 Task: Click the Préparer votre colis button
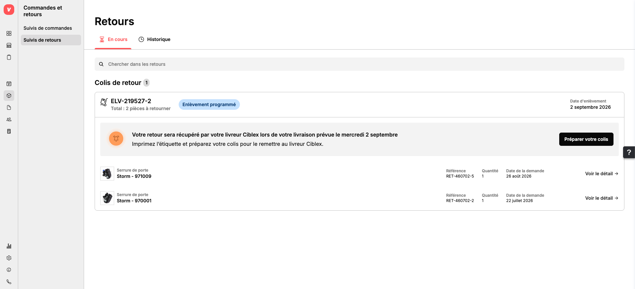click(586, 139)
